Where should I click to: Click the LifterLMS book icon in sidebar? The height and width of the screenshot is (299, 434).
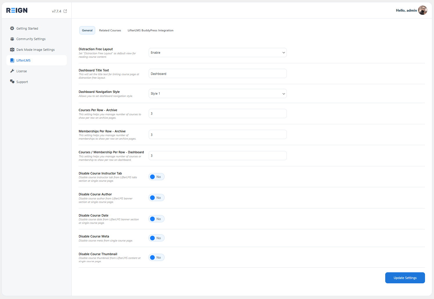pyautogui.click(x=12, y=60)
